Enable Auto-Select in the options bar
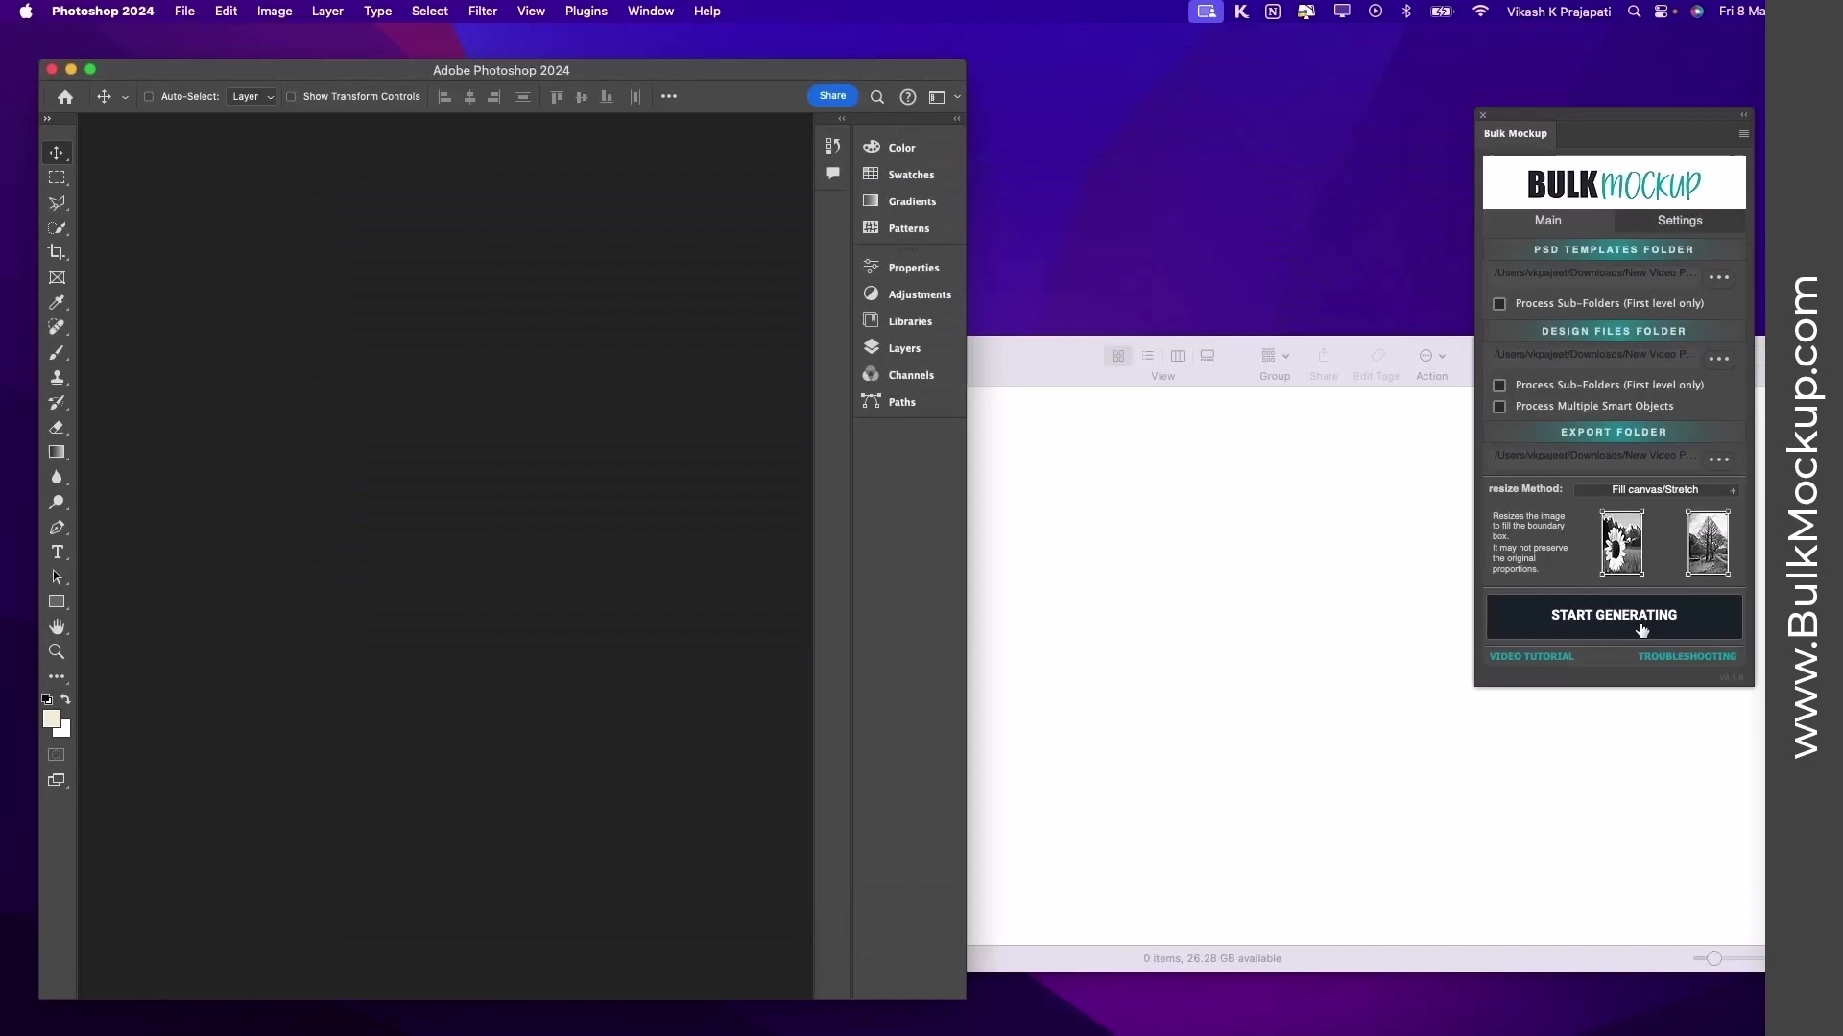This screenshot has height=1036, width=1843. click(150, 97)
